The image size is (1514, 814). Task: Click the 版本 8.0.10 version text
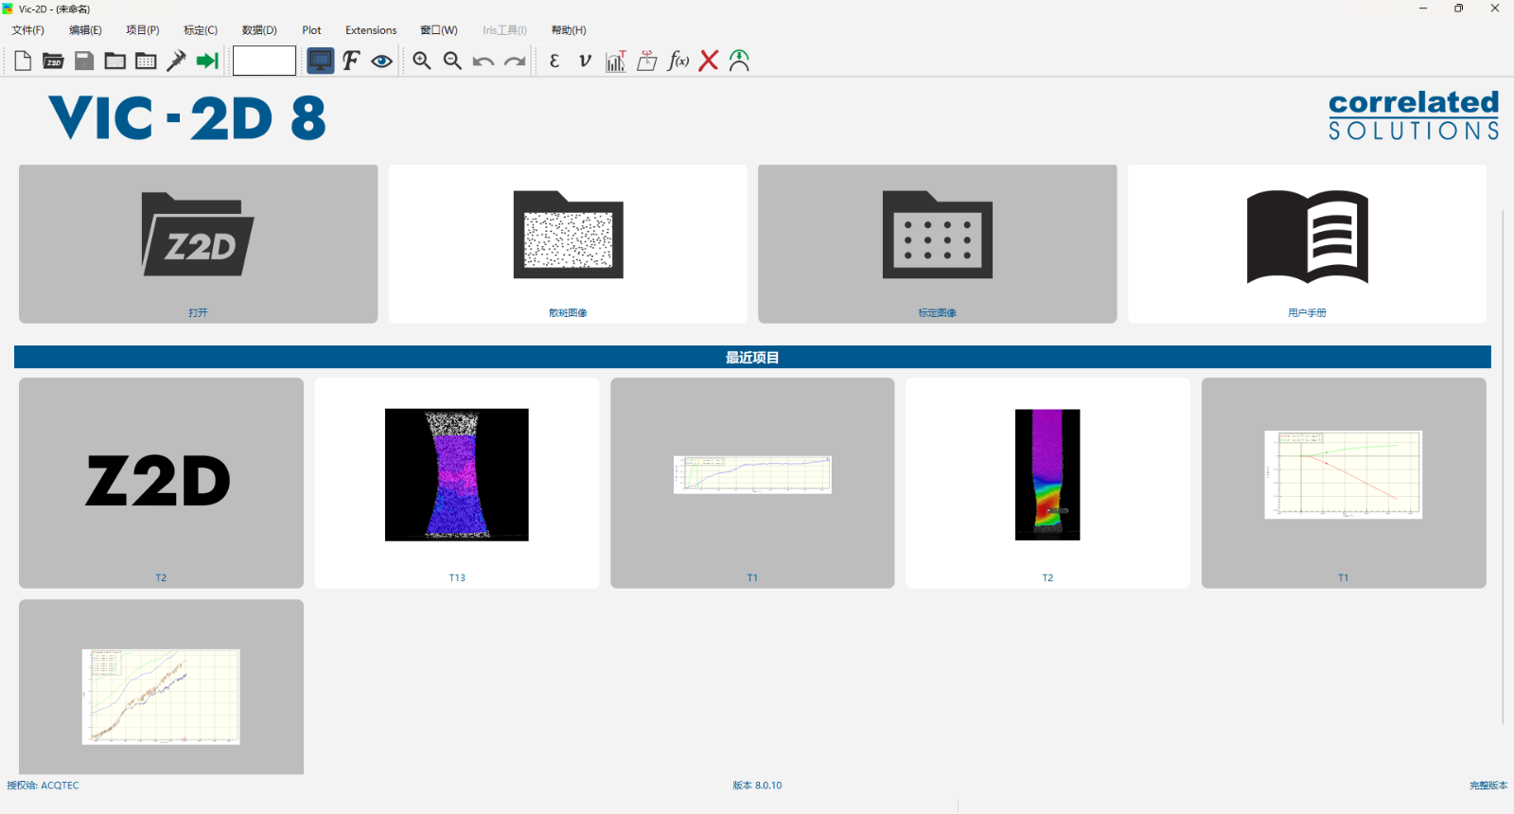tap(757, 786)
